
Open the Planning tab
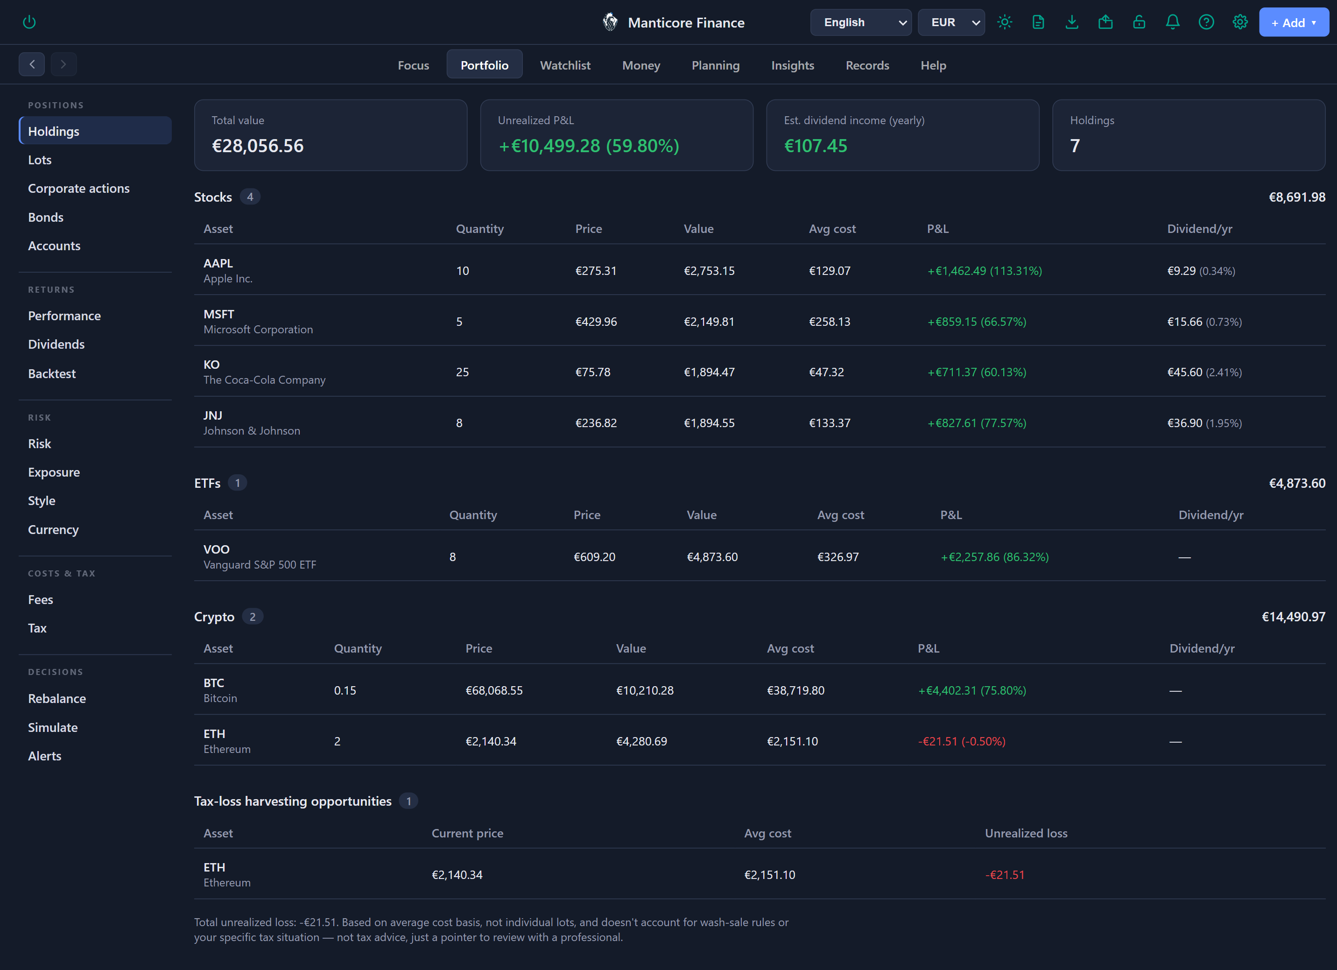pos(715,65)
